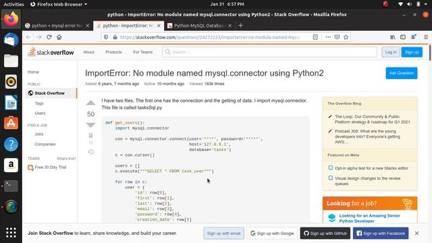Sign up with Facebook
432x243 pixels.
coord(381,233)
